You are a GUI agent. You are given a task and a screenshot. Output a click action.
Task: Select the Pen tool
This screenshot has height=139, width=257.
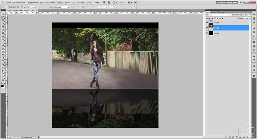tap(3, 58)
